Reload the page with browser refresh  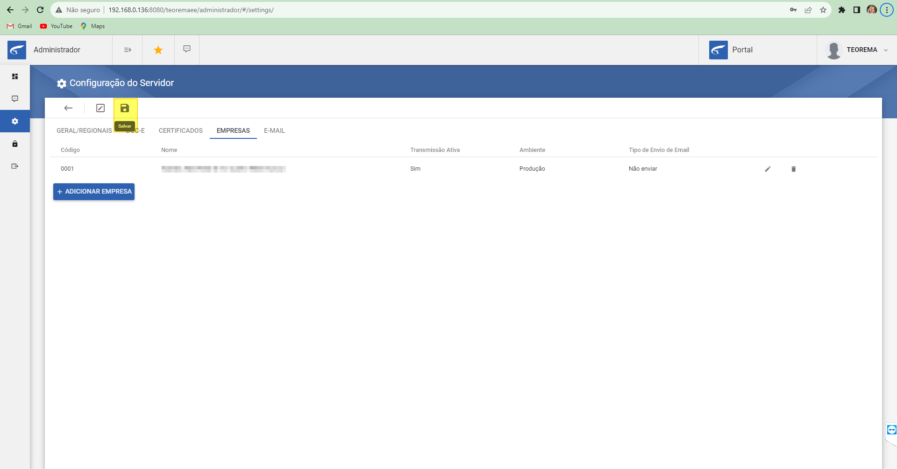(40, 10)
